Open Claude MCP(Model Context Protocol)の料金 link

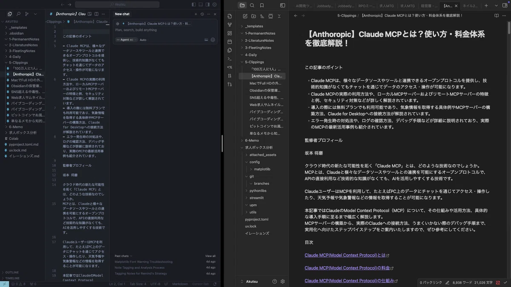(347, 268)
